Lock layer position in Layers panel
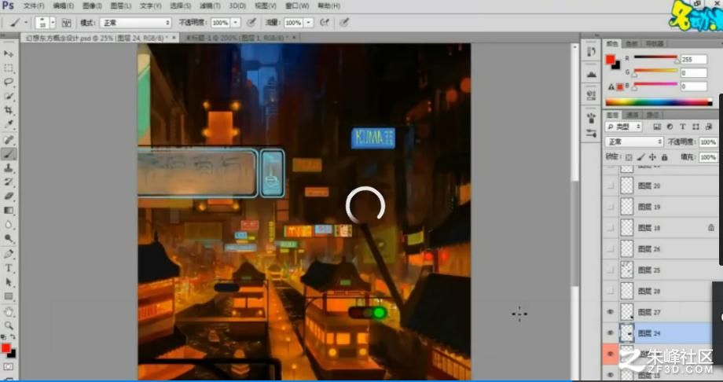Image resolution: width=723 pixels, height=382 pixels. [x=653, y=157]
